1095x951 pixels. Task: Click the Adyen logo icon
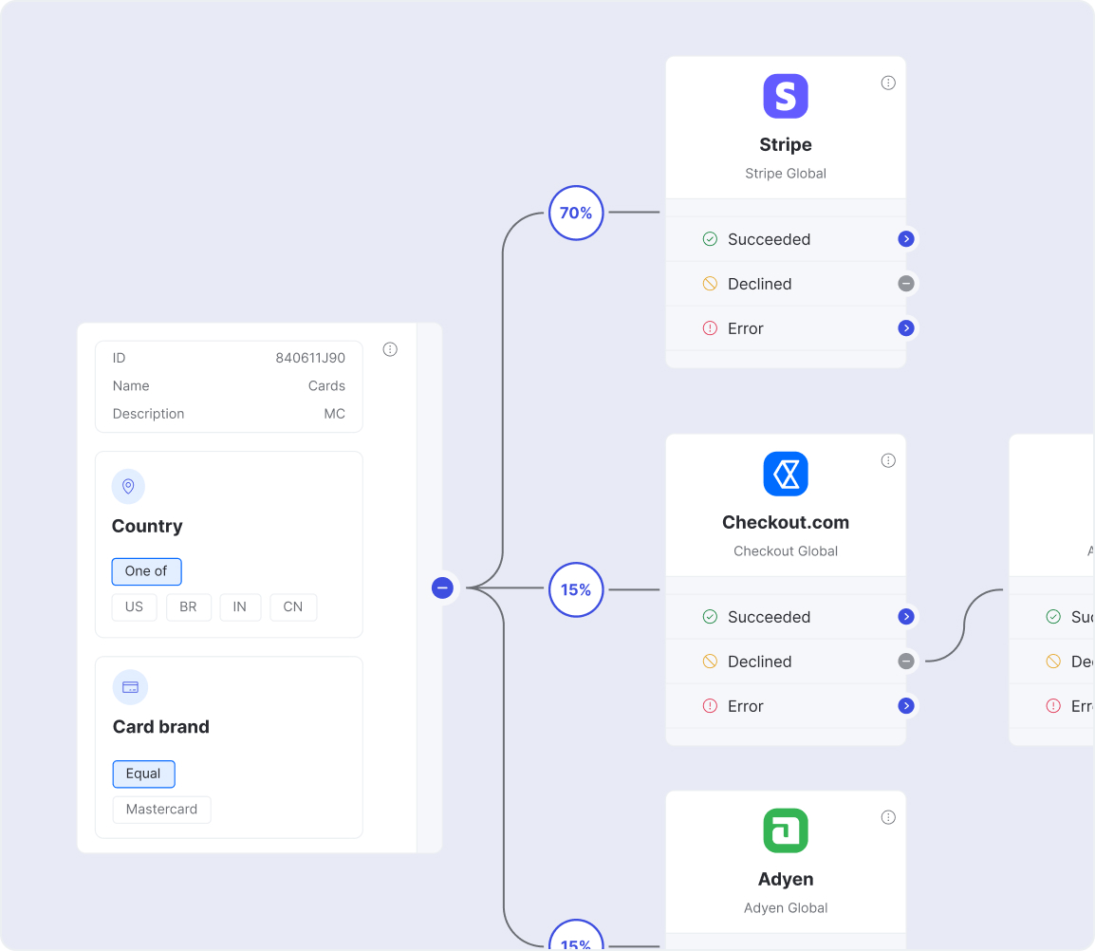click(x=786, y=830)
